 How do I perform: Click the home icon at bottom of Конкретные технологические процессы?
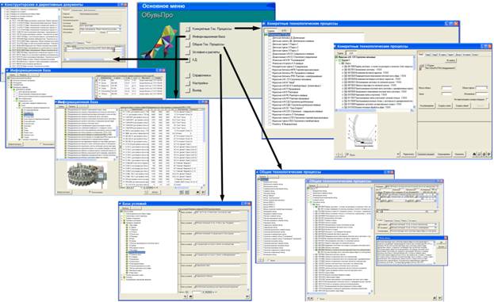click(475, 155)
